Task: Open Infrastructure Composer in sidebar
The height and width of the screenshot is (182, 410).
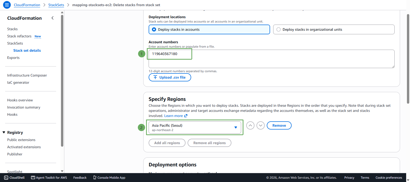Action: tap(27, 75)
